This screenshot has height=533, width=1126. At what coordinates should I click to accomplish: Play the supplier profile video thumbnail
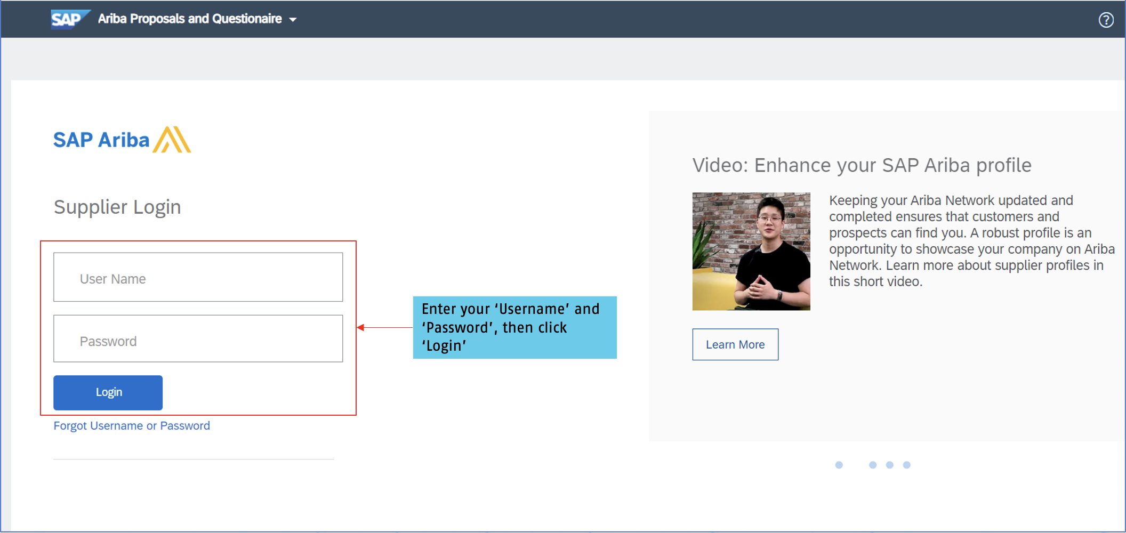(x=751, y=252)
